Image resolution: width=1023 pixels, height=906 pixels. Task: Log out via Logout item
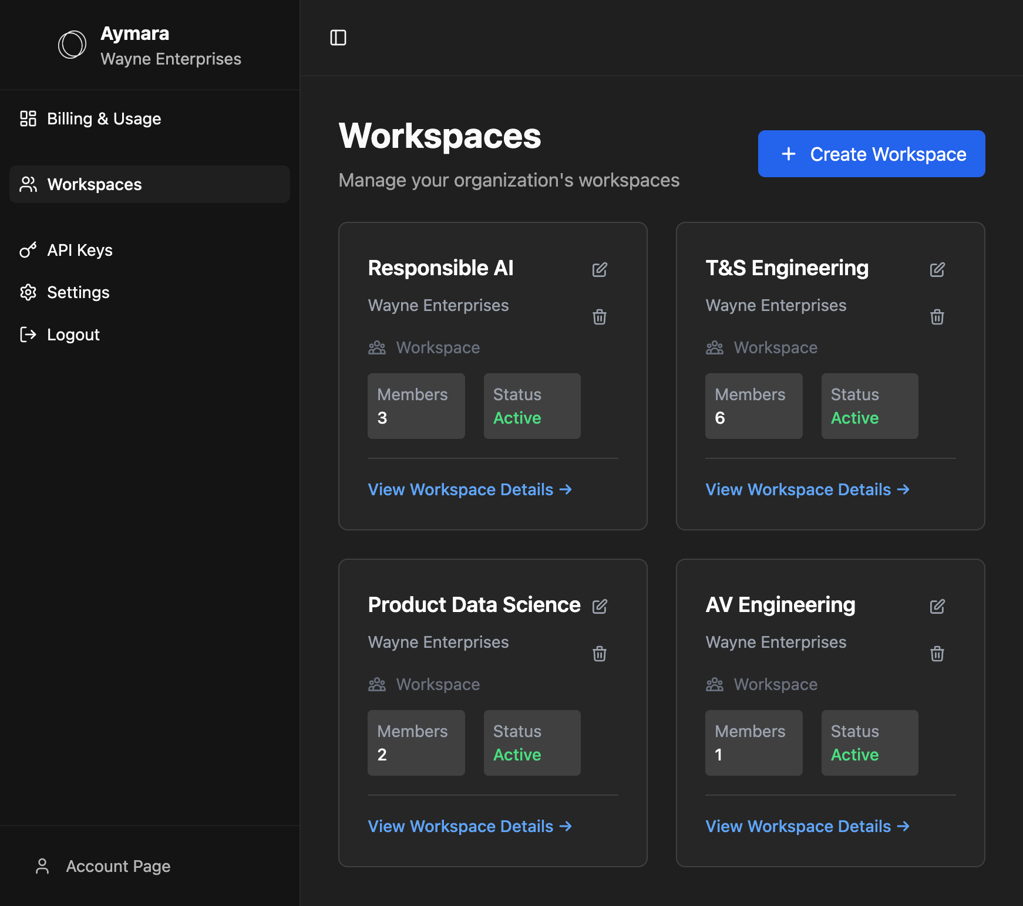150,334
